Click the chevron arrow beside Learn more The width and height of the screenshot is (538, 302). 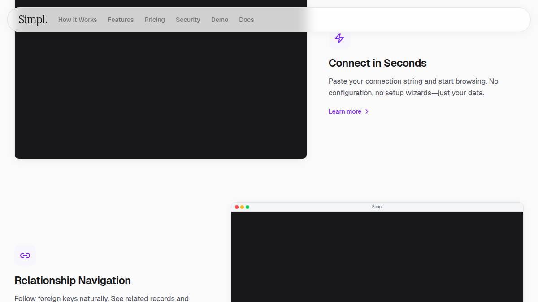click(367, 111)
